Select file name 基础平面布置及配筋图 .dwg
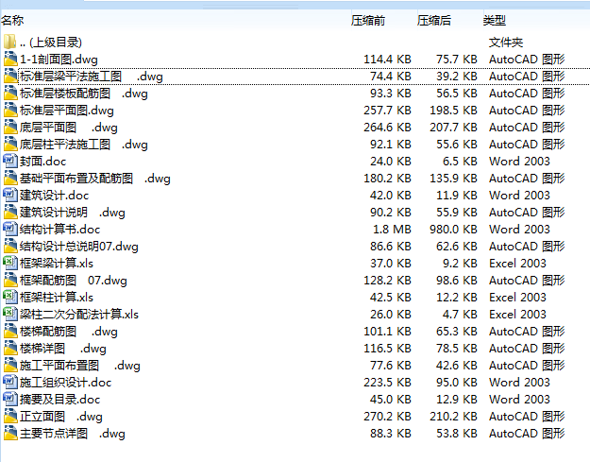This screenshot has height=462, width=590. coord(95,179)
